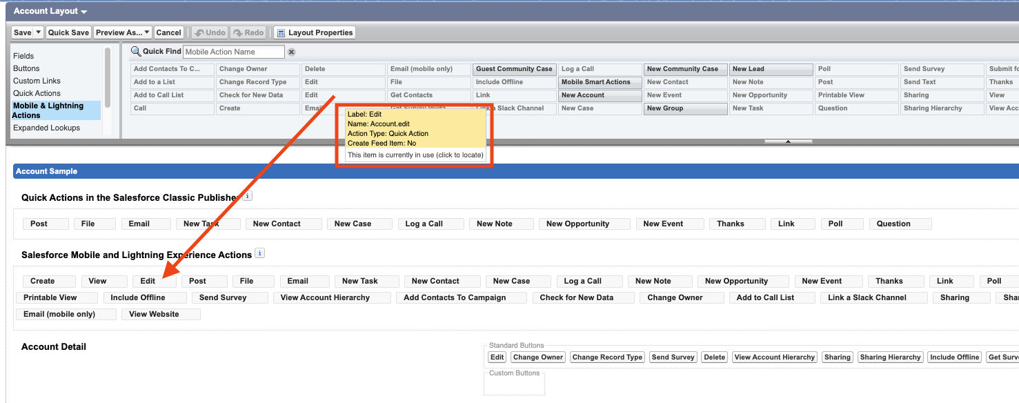Click View in Mobile and Lightning actions

[x=104, y=281]
